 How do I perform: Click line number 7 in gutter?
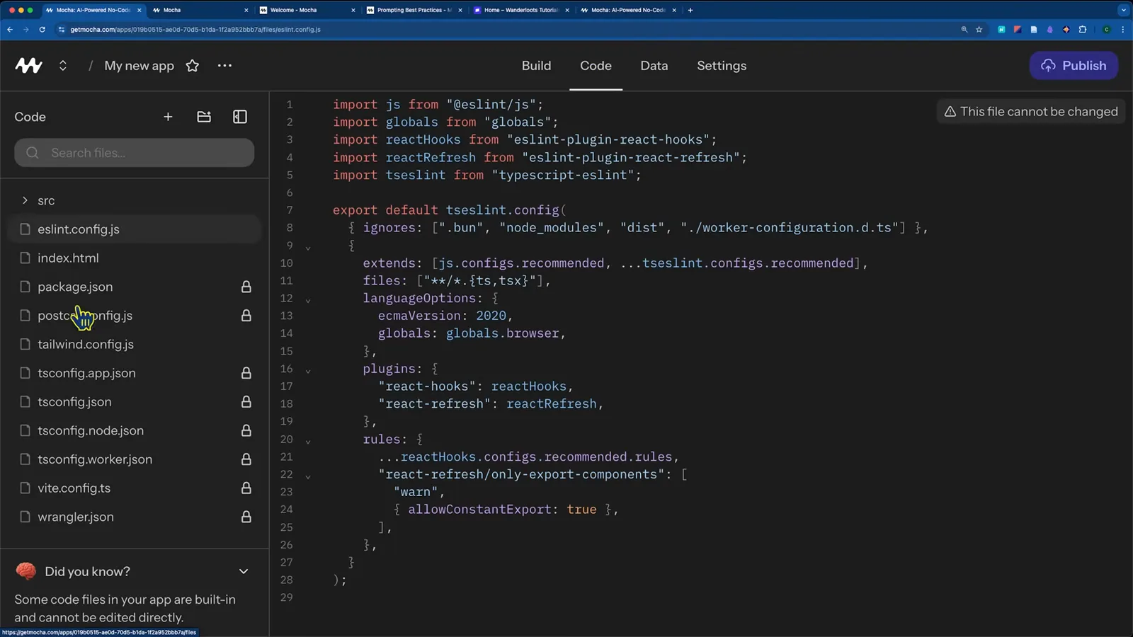pyautogui.click(x=289, y=210)
